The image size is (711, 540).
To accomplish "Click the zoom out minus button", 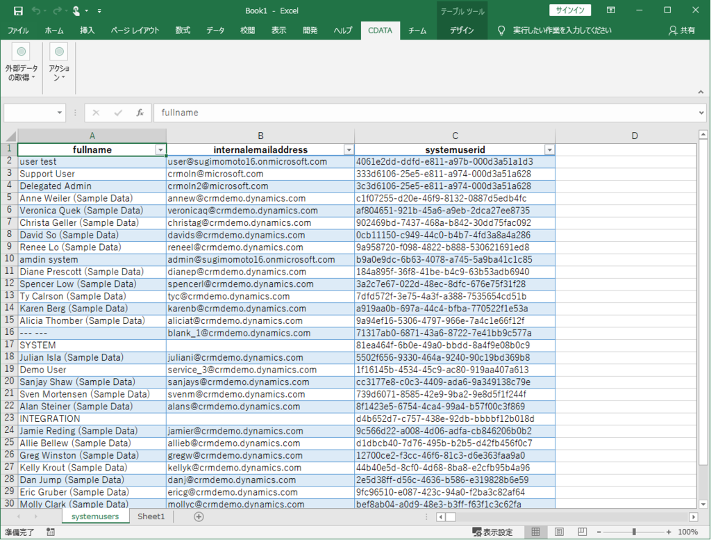I will pos(599,532).
